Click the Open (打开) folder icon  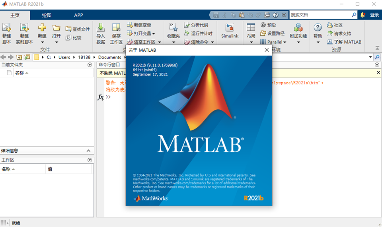point(56,28)
